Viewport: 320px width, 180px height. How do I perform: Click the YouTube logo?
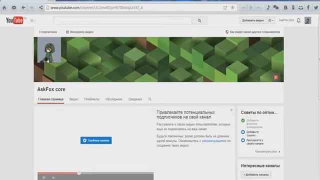point(14,20)
